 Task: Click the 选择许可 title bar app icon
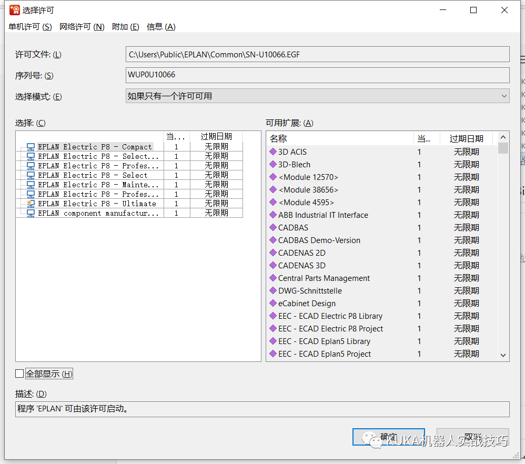pos(14,10)
